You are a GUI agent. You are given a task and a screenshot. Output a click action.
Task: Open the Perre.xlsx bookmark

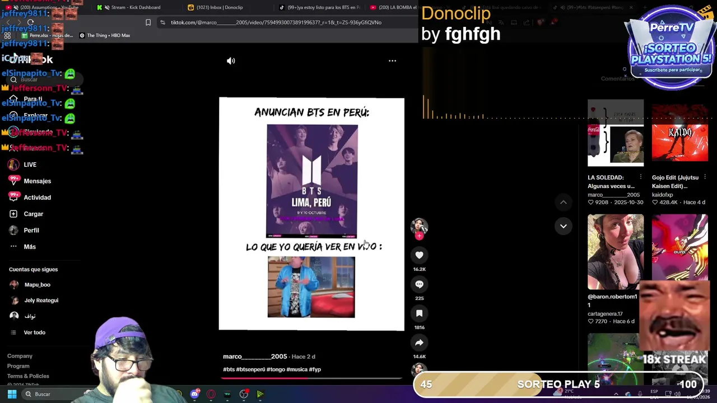click(47, 35)
